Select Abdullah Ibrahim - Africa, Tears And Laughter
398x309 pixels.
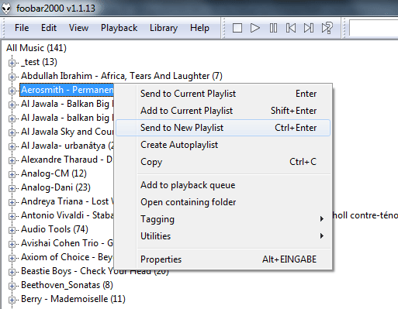coord(122,76)
